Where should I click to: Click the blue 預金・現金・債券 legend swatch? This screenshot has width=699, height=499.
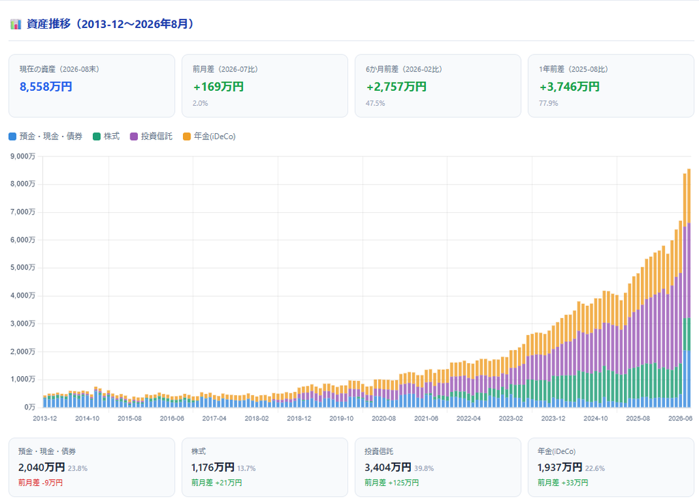tap(12, 137)
